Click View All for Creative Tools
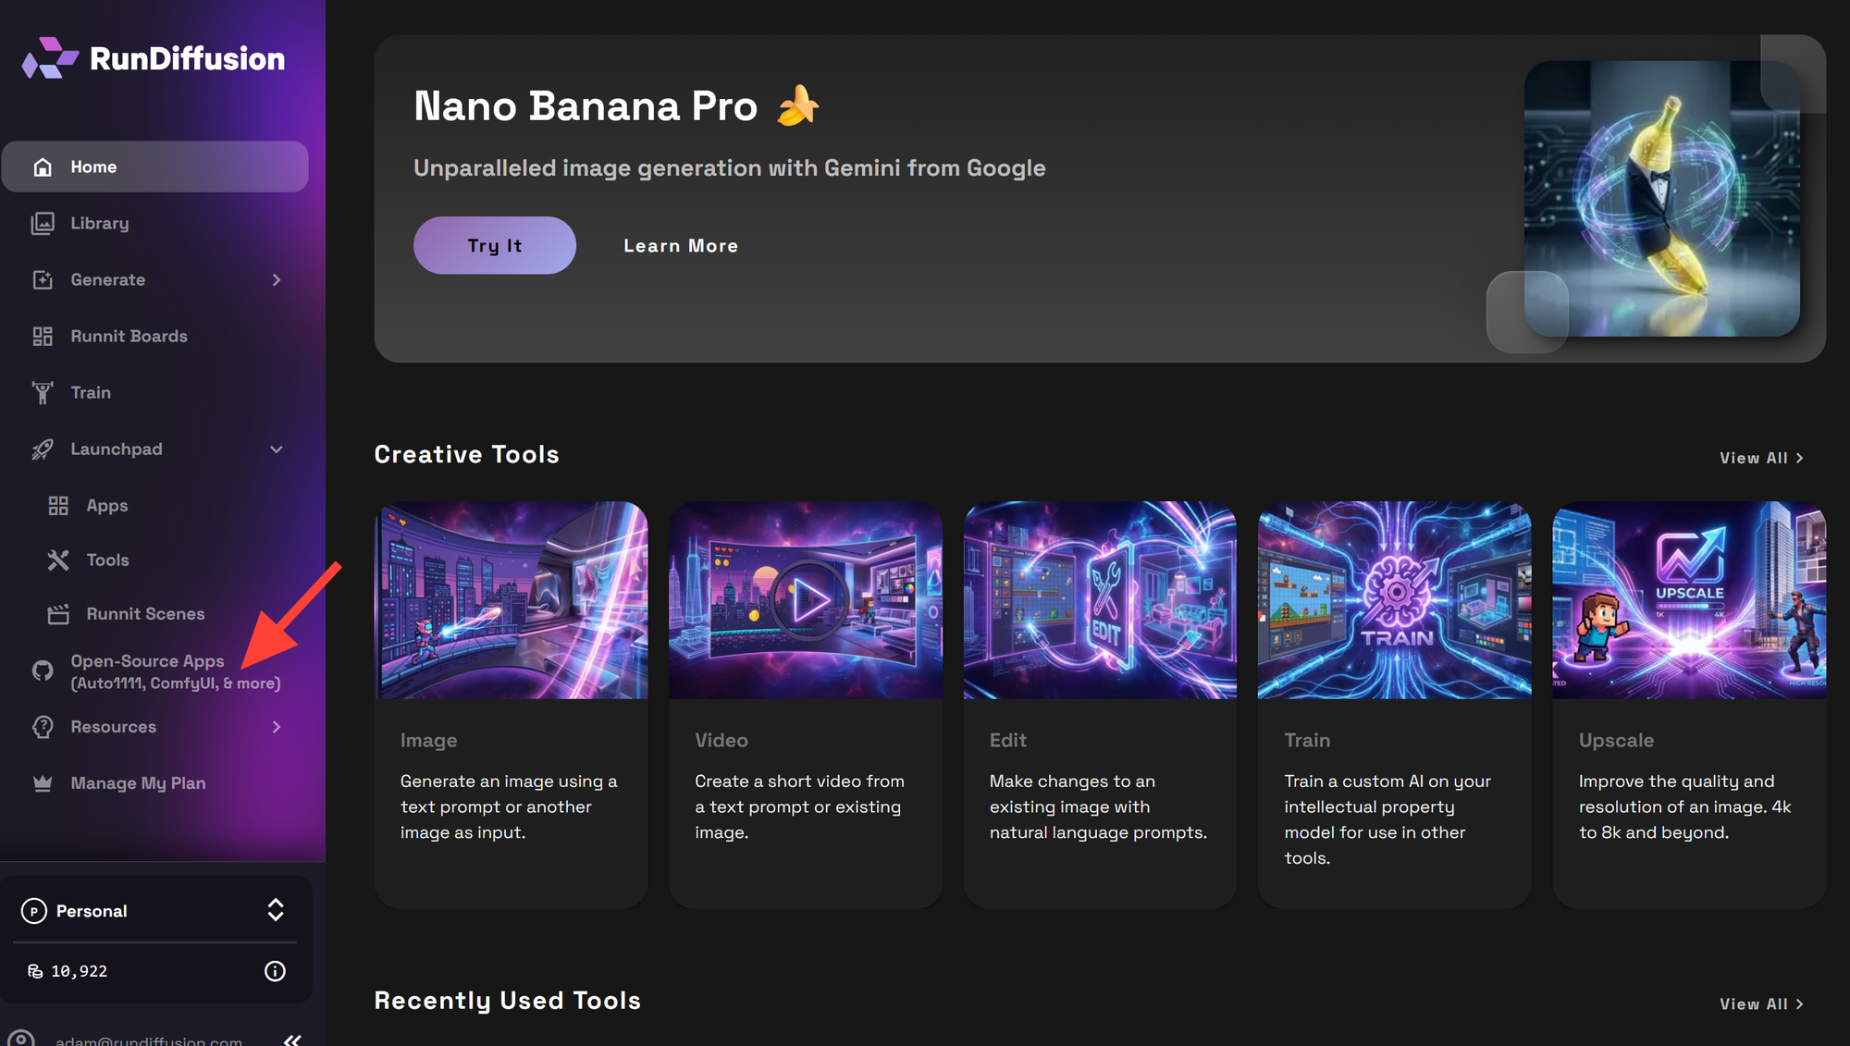 click(x=1761, y=458)
